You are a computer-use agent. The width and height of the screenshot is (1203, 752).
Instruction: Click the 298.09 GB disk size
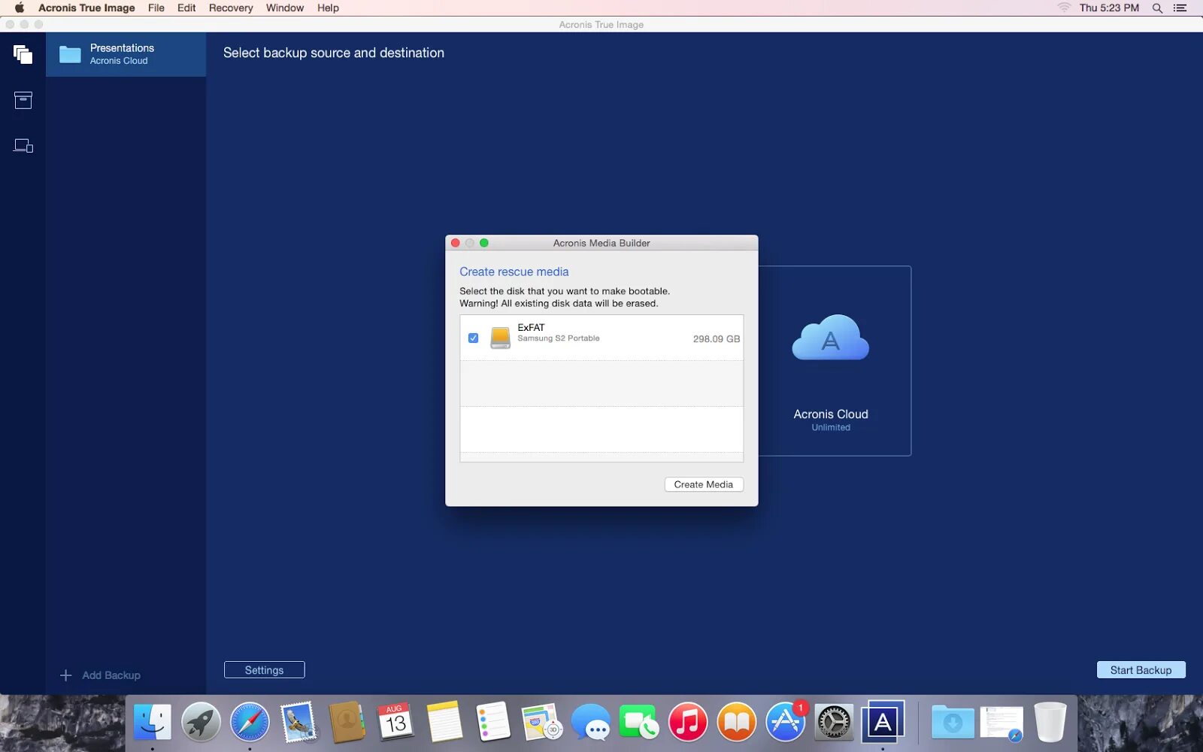pos(717,339)
